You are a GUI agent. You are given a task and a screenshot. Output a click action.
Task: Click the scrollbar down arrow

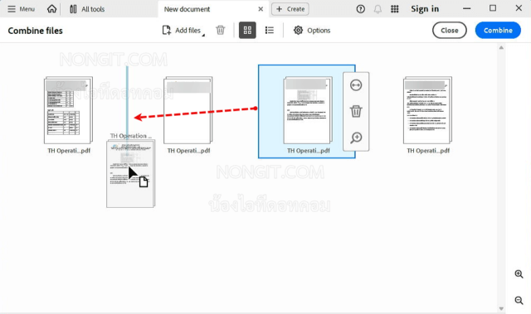click(x=501, y=308)
